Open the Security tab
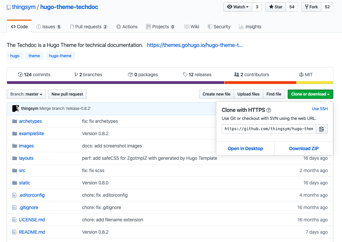The width and height of the screenshot is (342, 242). 219,27
